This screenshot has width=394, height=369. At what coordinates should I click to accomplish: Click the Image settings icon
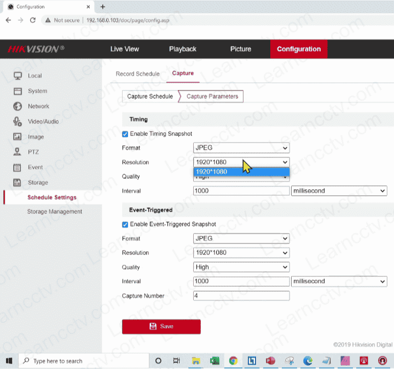(18, 137)
